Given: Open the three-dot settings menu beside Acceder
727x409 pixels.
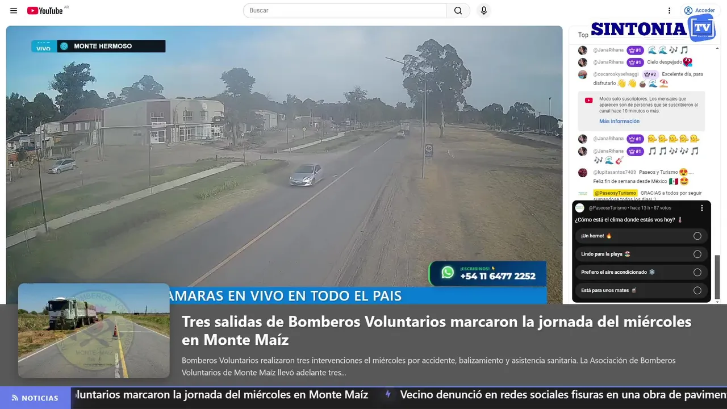Looking at the screenshot, I should point(669,10).
